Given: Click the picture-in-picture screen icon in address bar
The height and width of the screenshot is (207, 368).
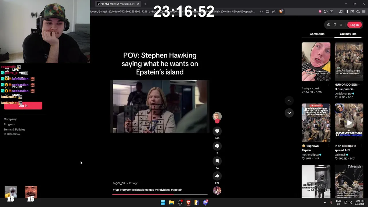Looking at the screenshot, I should 267,11.
